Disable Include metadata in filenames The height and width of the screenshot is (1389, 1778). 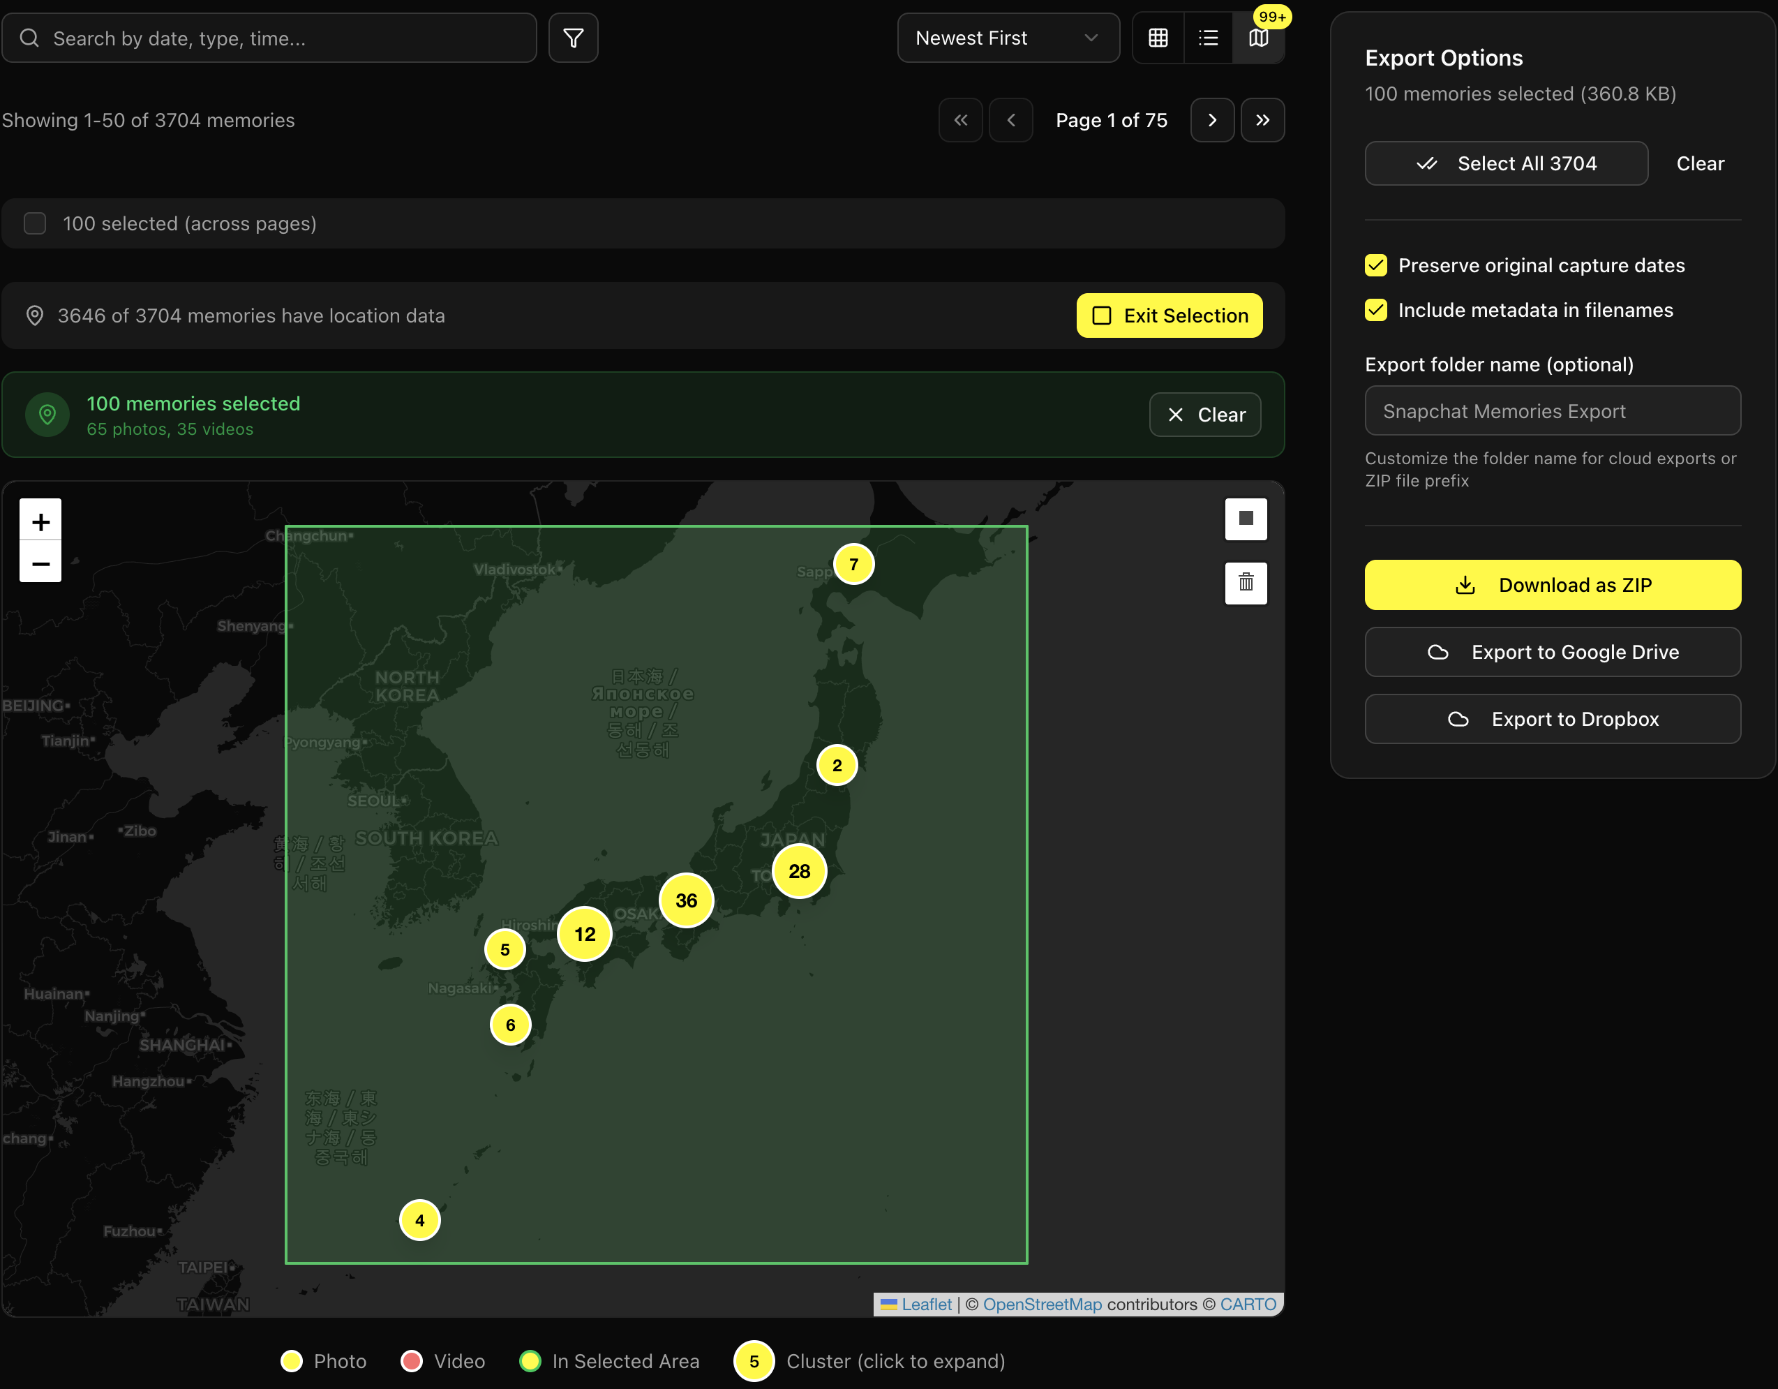1376,310
